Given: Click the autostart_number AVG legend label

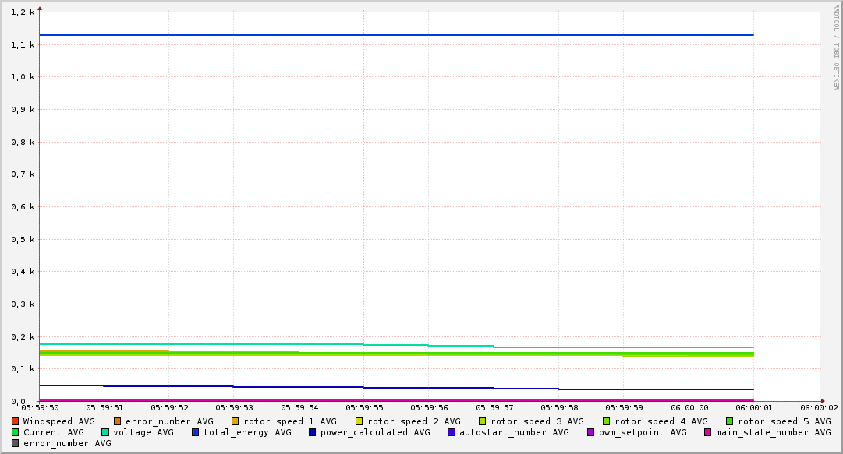Looking at the screenshot, I should click(x=514, y=432).
